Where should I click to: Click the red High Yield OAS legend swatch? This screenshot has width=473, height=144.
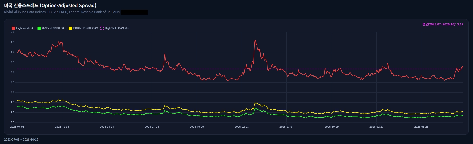pyautogui.click(x=13, y=28)
